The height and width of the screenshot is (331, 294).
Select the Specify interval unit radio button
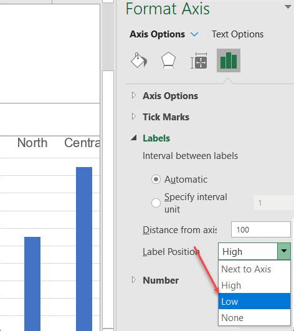pyautogui.click(x=156, y=203)
